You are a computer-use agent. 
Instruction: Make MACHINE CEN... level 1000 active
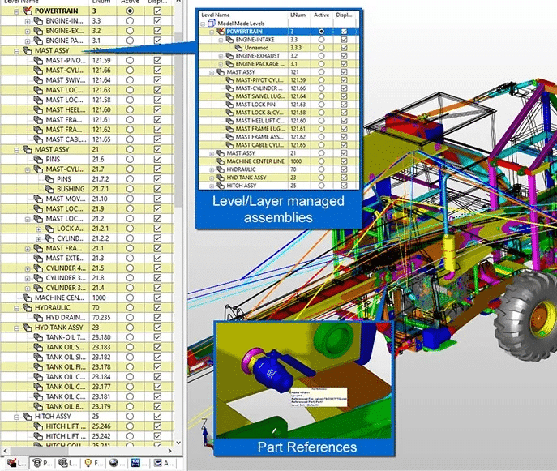(130, 298)
